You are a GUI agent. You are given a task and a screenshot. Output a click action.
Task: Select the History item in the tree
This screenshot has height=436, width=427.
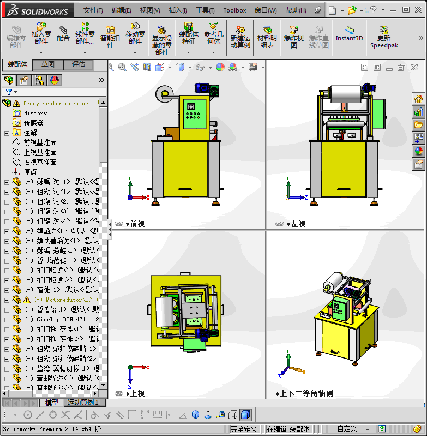click(x=35, y=113)
